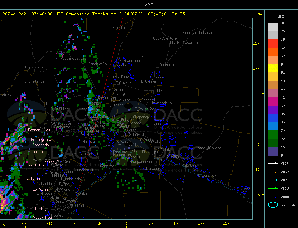Click the Tres_Mayo map label
The width and height of the screenshot is (298, 228).
click(x=120, y=76)
